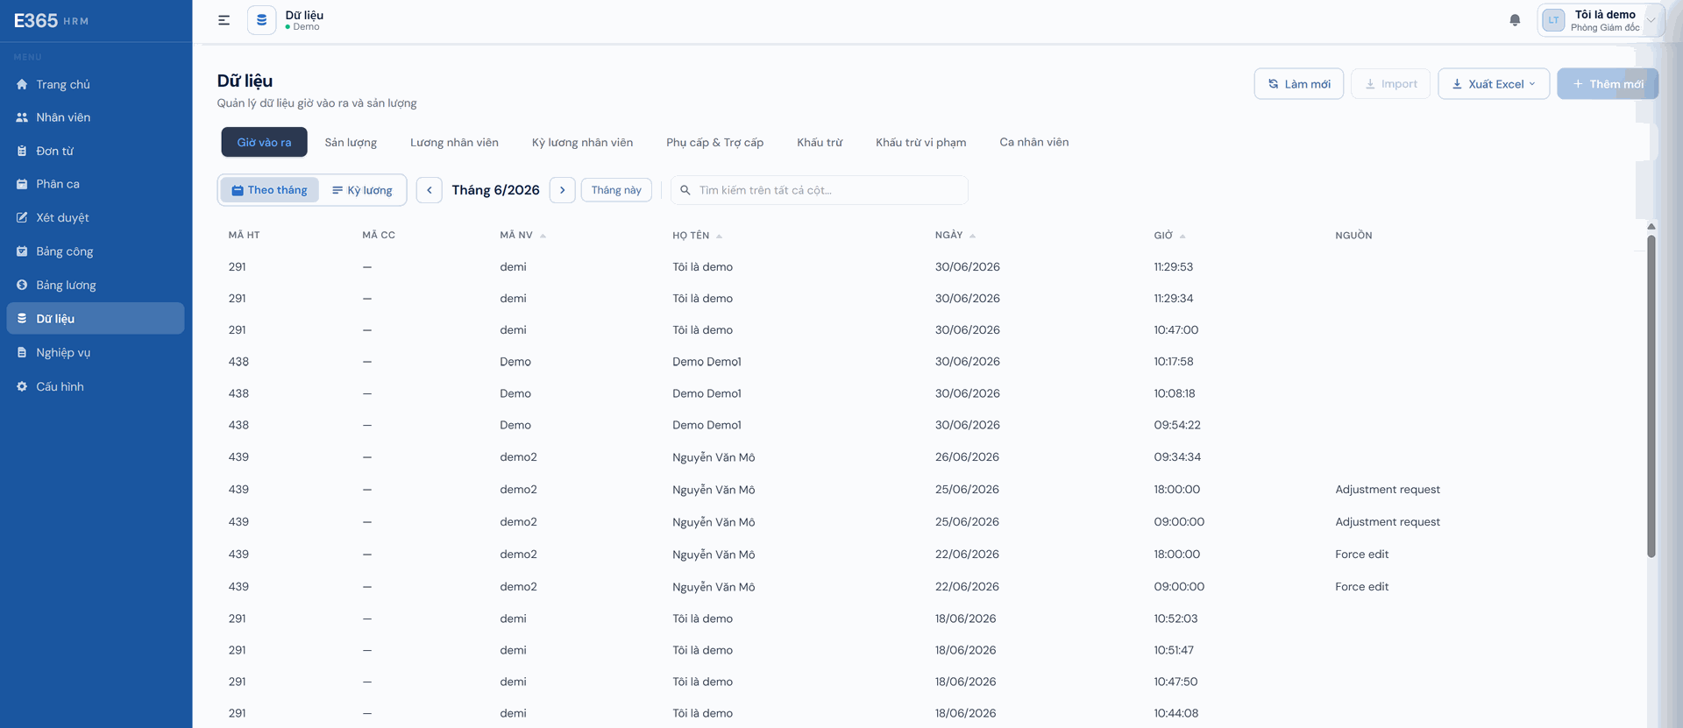The width and height of the screenshot is (1683, 728).
Task: Click the table vertical scrollbar
Action: point(1651,394)
